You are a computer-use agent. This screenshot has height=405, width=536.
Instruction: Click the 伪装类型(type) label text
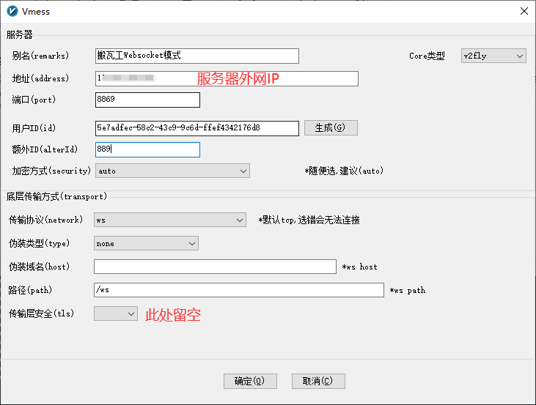(x=39, y=243)
